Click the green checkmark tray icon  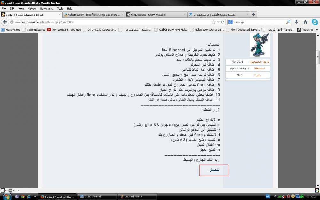(x=302, y=196)
